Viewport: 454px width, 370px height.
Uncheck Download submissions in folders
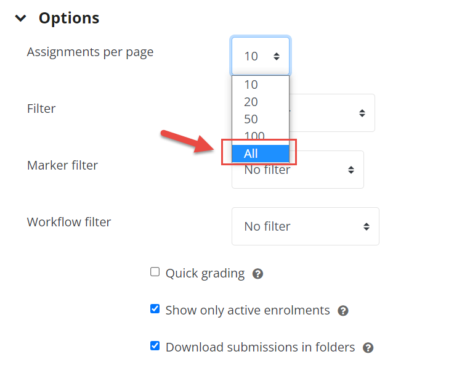tap(155, 345)
